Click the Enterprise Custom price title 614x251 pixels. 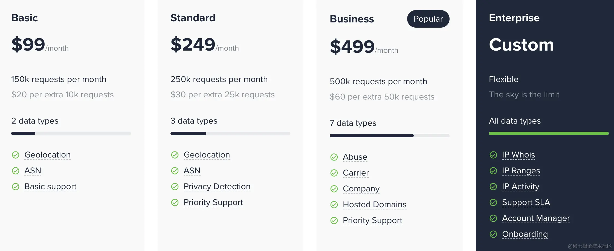521,45
